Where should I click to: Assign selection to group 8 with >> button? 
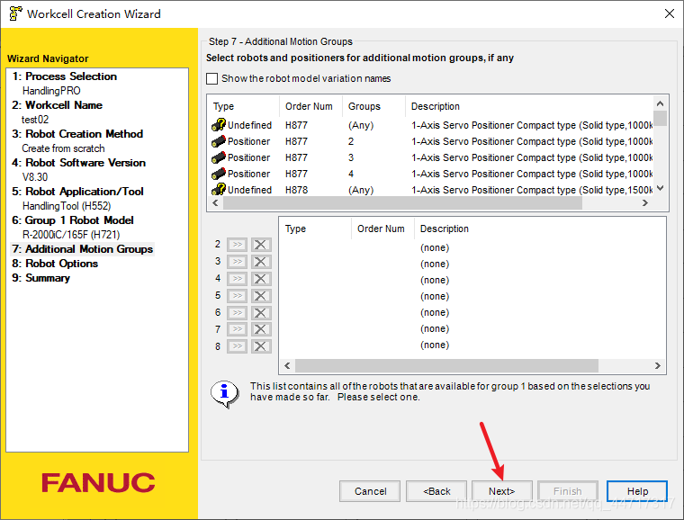[x=238, y=346]
